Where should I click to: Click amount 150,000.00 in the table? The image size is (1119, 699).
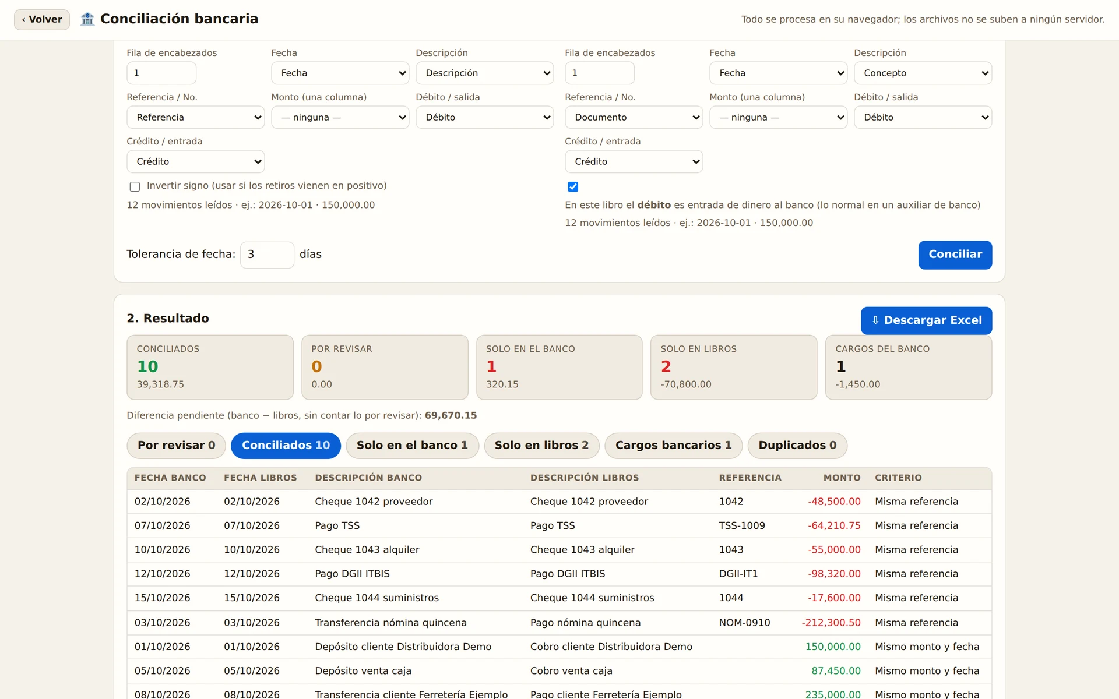pos(833,647)
